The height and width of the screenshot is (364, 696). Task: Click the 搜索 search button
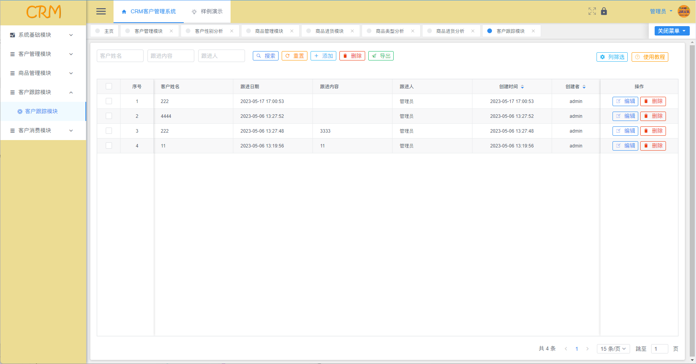(266, 56)
